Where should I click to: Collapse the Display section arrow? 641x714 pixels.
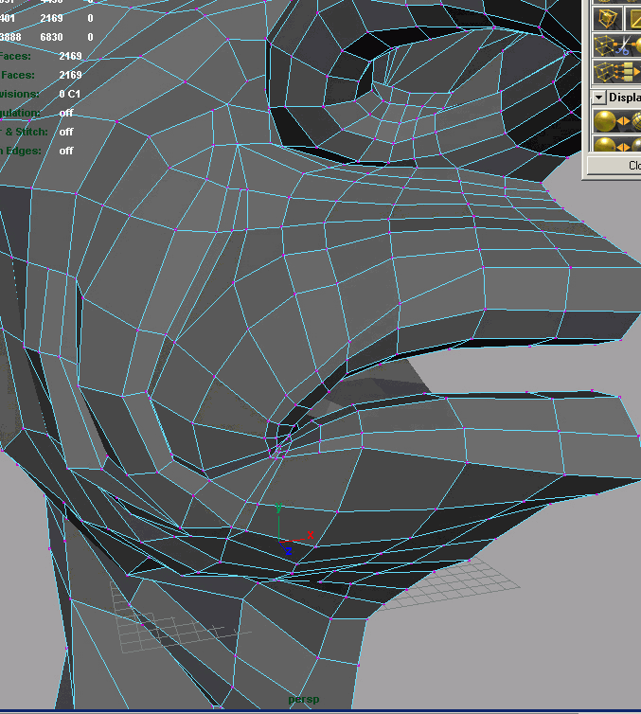click(x=597, y=98)
